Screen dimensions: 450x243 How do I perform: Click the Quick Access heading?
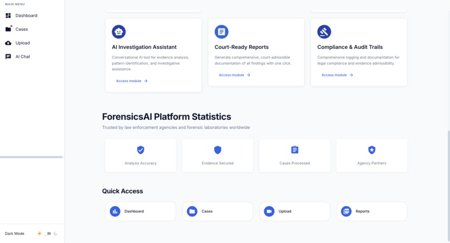(122, 191)
